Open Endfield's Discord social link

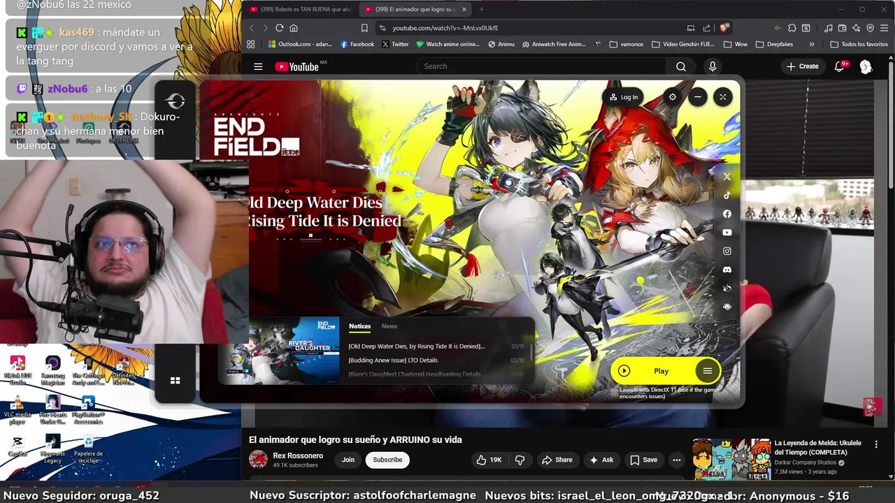click(727, 270)
